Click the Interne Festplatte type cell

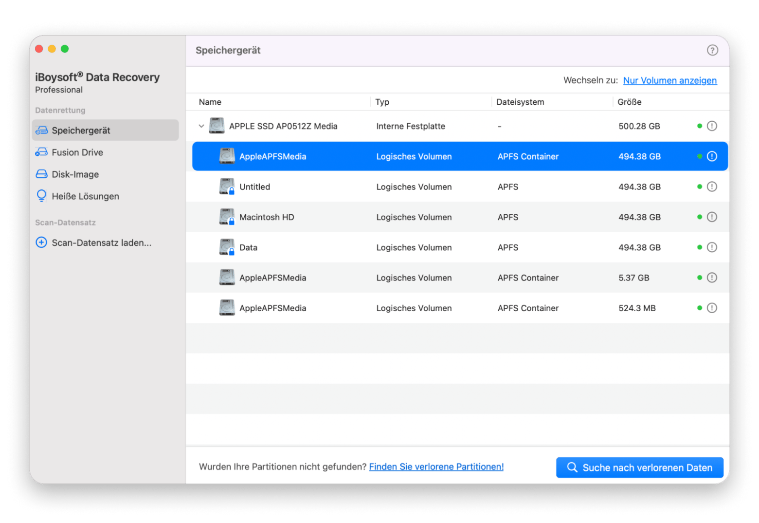tap(411, 126)
